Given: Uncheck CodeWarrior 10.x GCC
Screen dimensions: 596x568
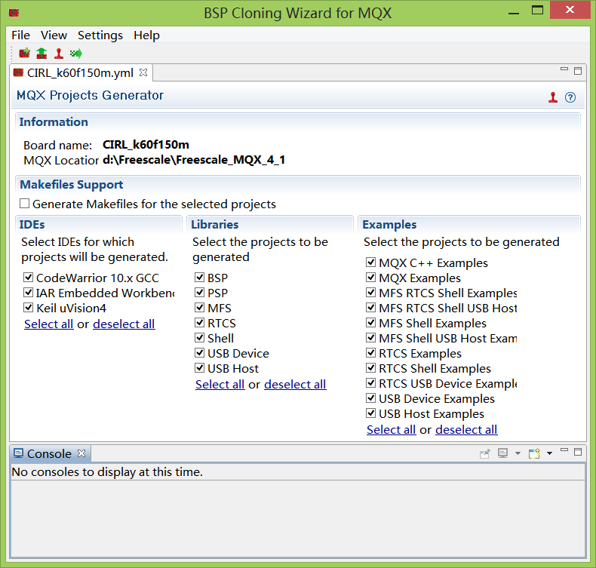Looking at the screenshot, I should pos(28,278).
